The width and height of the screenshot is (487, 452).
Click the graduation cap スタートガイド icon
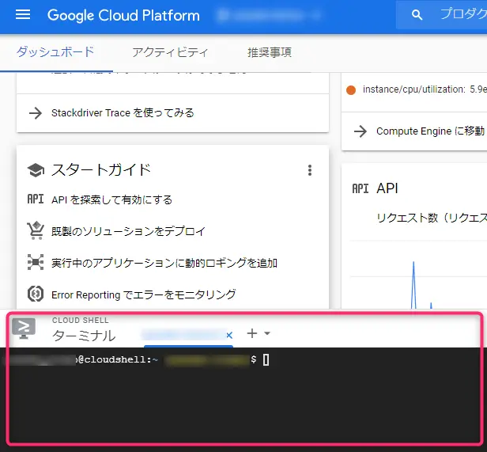(x=36, y=170)
